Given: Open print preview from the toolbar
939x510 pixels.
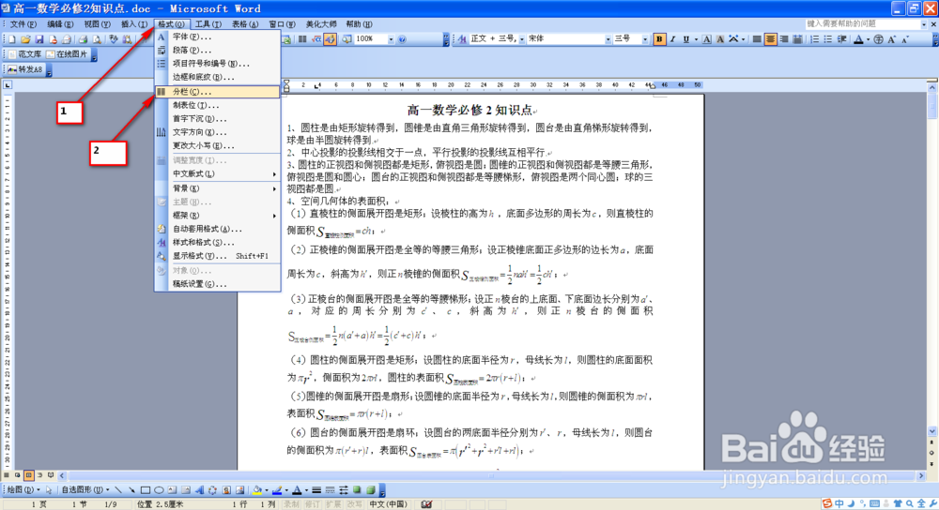Looking at the screenshot, I should pos(97,38).
